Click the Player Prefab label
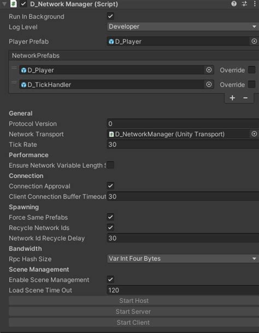Image resolution: width=259 pixels, height=333 pixels. [x=29, y=41]
